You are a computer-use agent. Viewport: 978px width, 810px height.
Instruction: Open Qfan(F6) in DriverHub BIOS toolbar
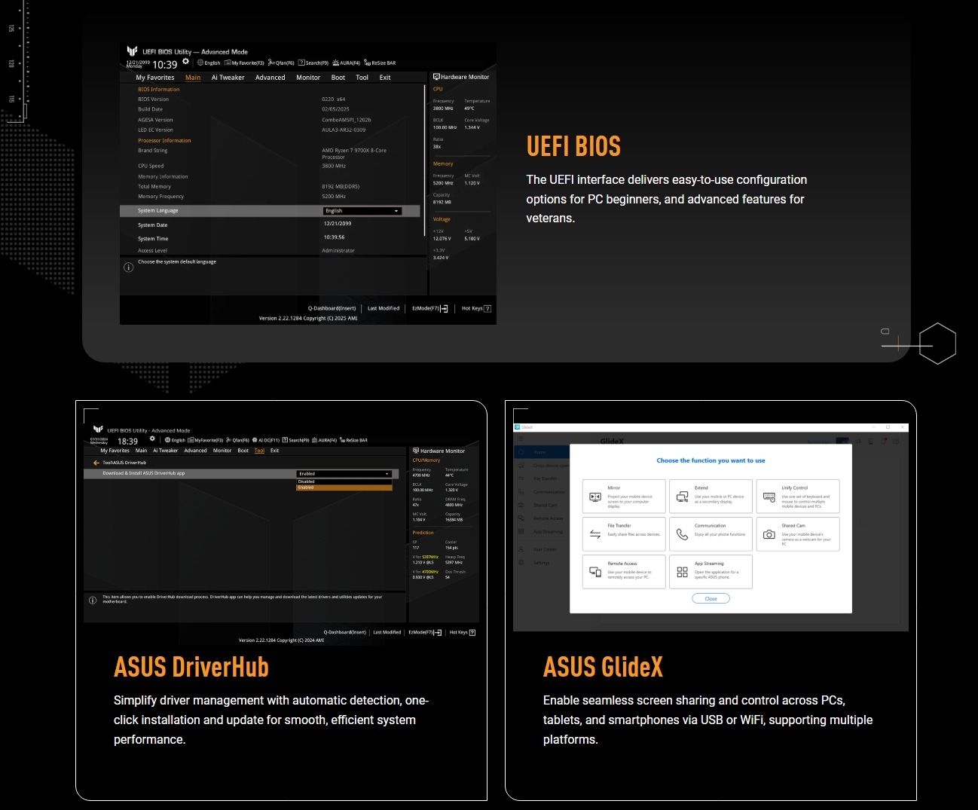[x=237, y=440]
